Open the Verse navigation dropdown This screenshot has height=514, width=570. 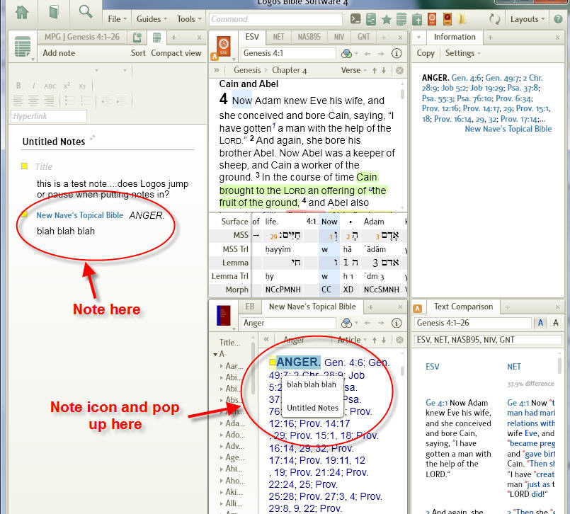click(x=353, y=71)
